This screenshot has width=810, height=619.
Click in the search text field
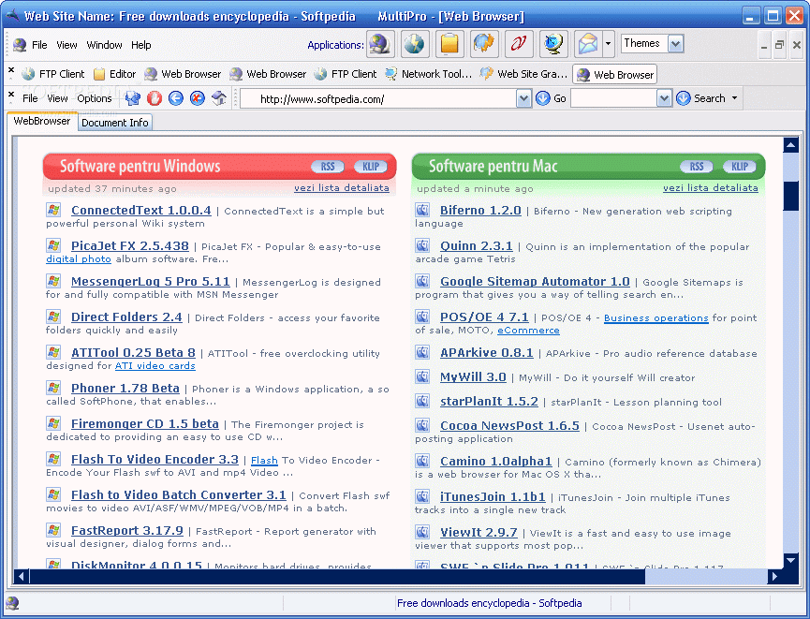pyautogui.click(x=613, y=98)
